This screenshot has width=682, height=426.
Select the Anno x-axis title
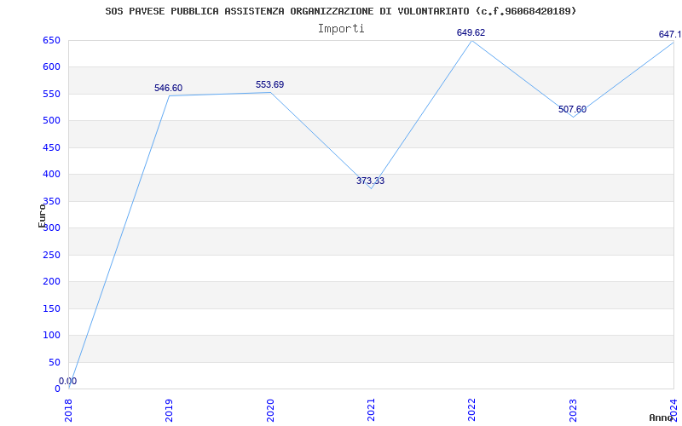click(662, 417)
